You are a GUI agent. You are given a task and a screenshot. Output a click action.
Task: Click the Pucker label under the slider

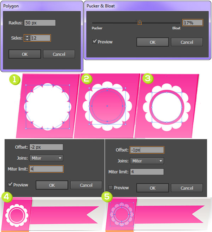[x=97, y=28]
